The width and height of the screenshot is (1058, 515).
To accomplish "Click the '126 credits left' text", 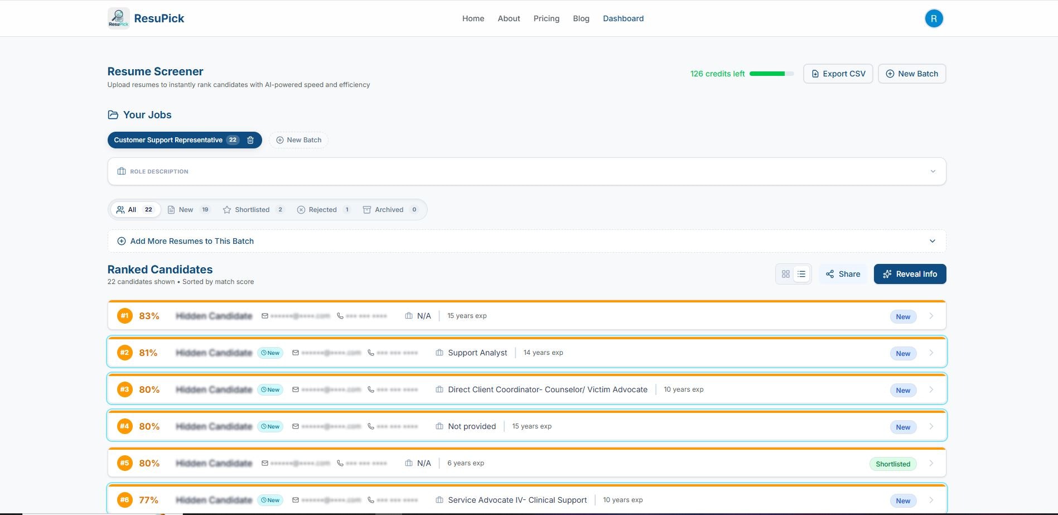I will coord(717,74).
